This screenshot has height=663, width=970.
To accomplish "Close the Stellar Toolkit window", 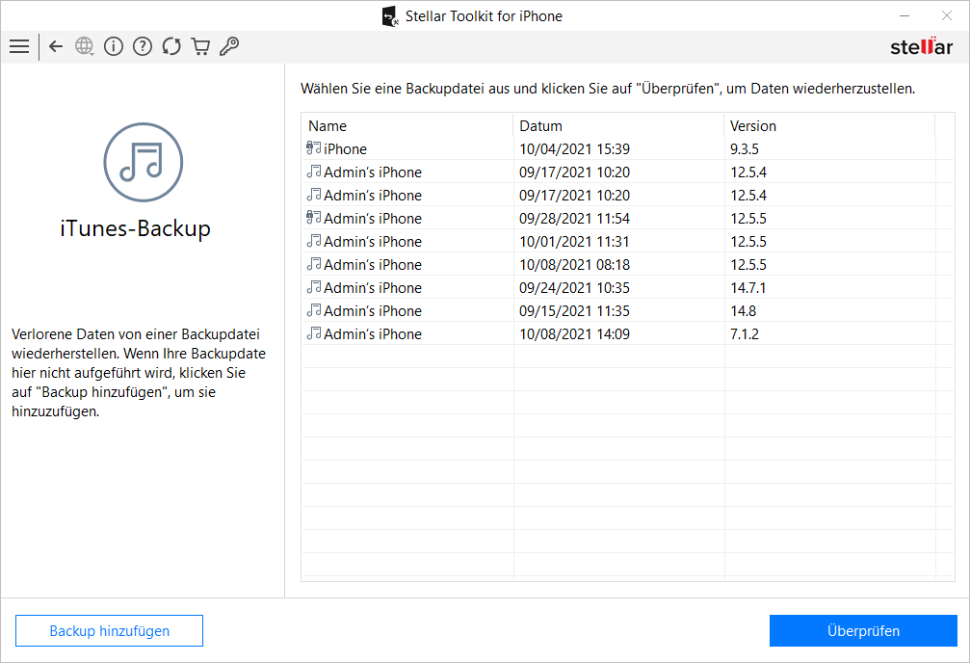I will coord(947,15).
